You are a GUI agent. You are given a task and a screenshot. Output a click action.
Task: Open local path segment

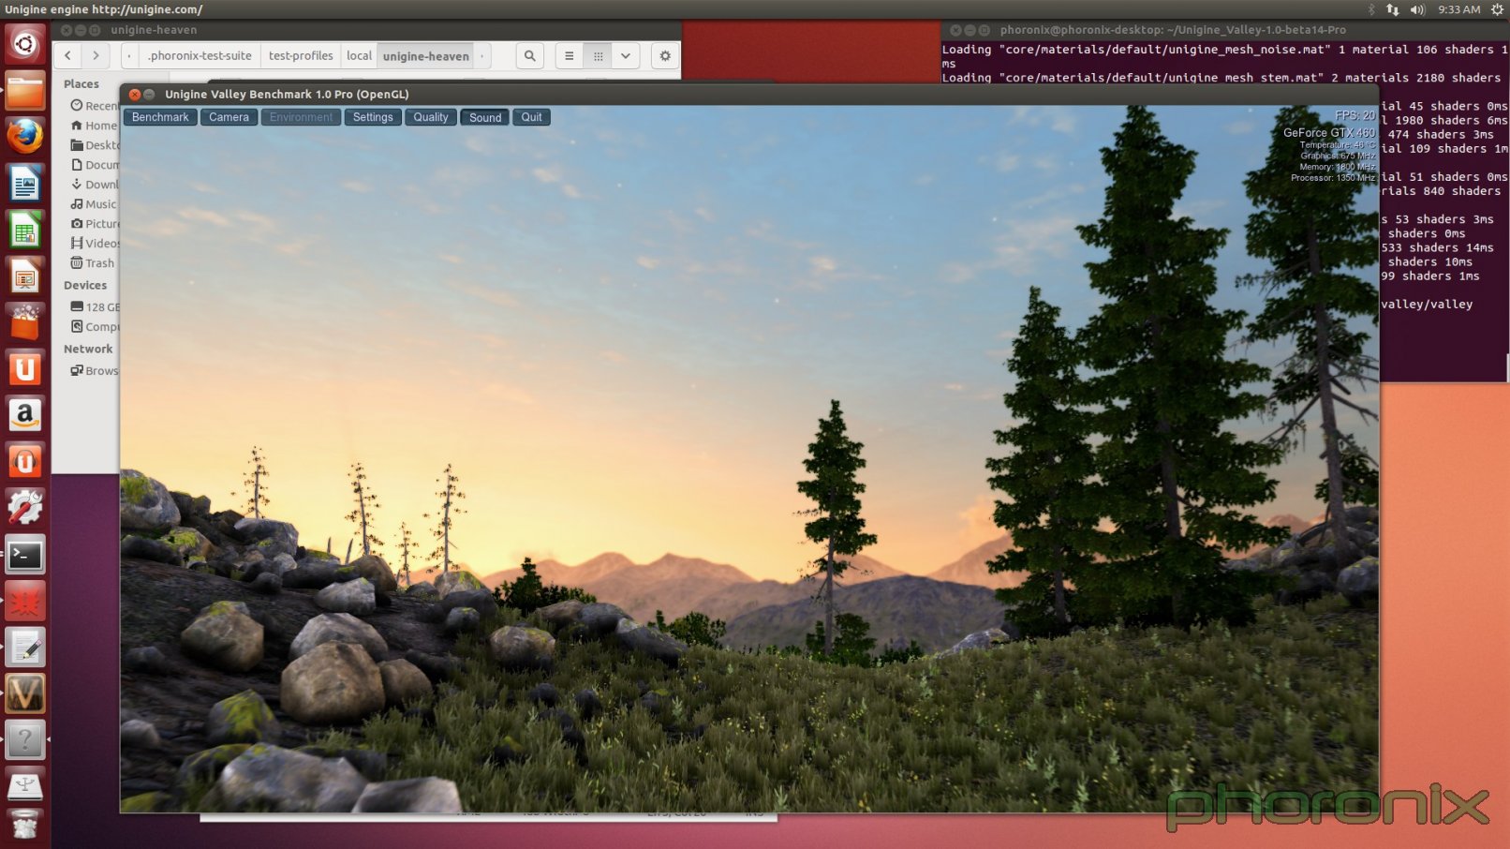point(359,55)
